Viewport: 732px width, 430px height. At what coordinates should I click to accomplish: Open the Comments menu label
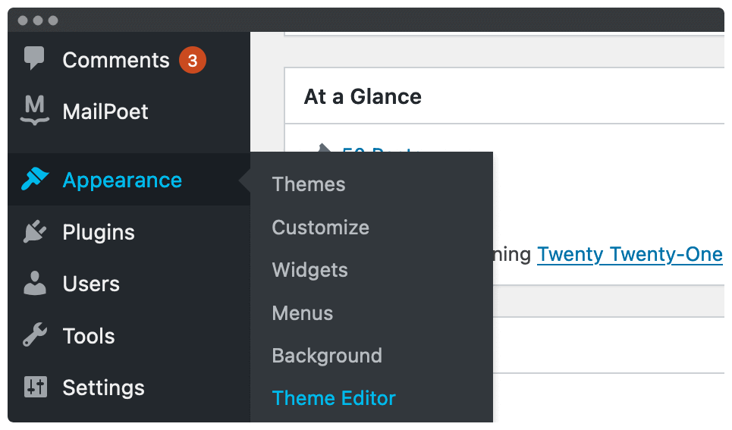tap(116, 60)
